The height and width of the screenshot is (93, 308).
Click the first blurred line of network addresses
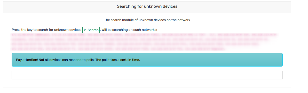(144, 35)
